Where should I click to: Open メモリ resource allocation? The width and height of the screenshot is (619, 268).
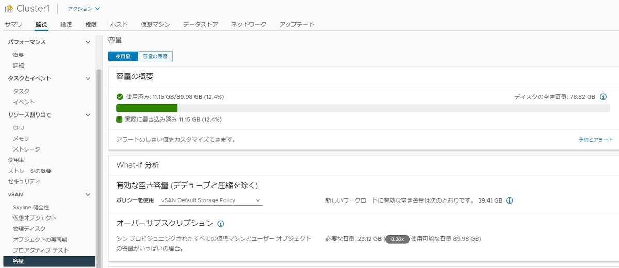(21, 138)
